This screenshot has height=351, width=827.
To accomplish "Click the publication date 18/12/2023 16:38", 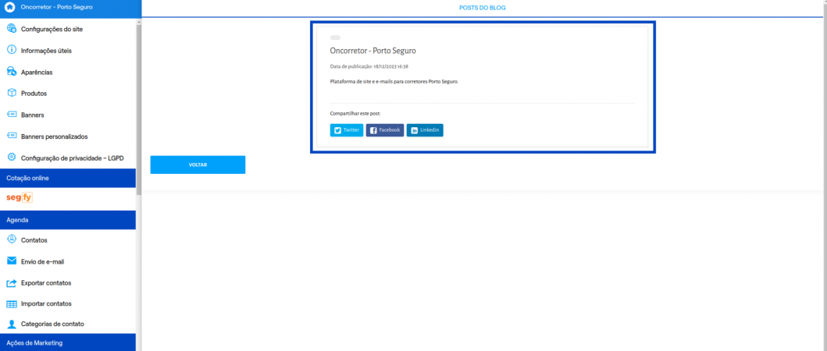I will tap(390, 67).
